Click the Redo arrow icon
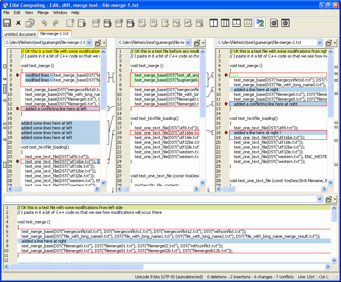Viewport: 341px width, 282px height. coord(55,23)
